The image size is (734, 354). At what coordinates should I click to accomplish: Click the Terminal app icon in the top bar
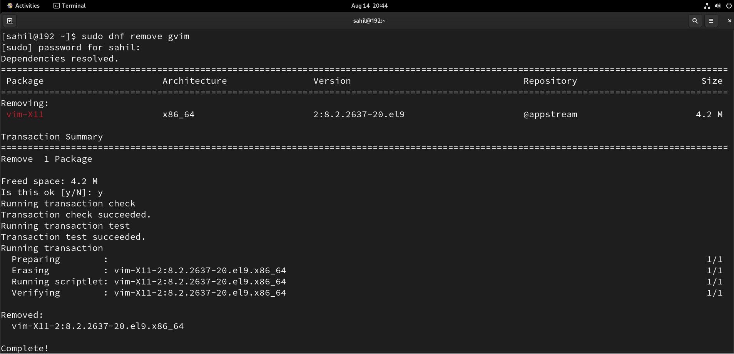(56, 5)
